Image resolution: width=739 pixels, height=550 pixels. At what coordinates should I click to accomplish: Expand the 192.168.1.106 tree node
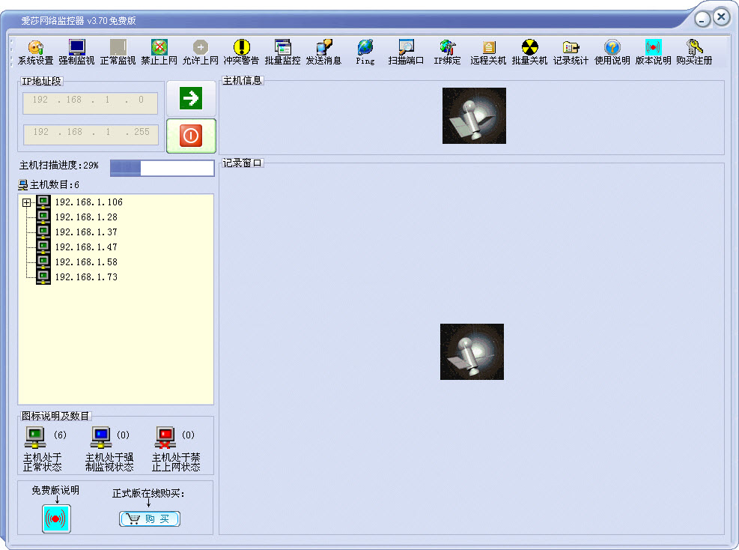pos(26,202)
